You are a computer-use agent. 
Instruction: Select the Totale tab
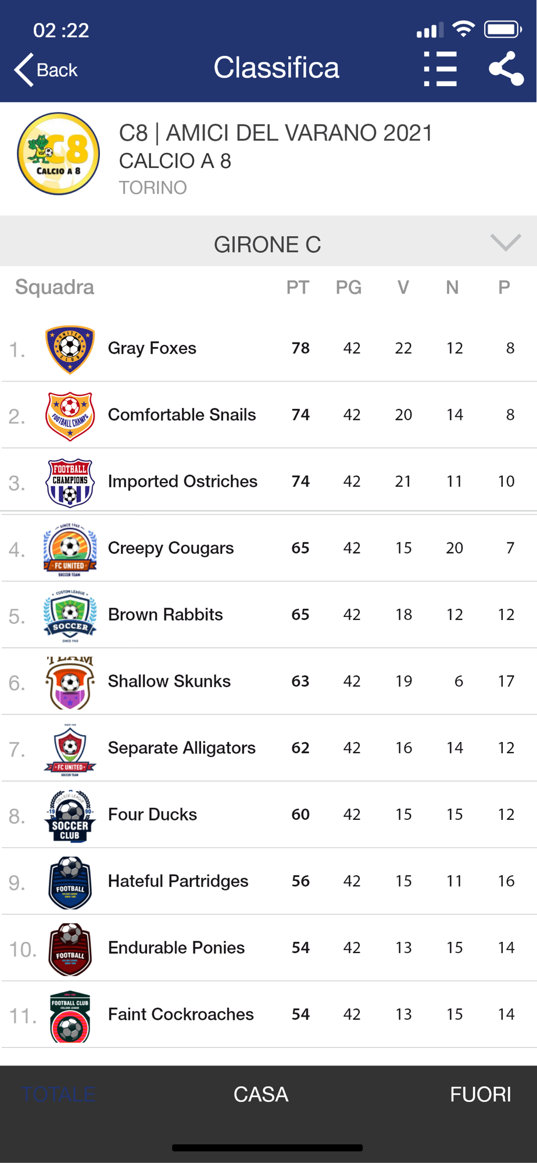tap(58, 1094)
